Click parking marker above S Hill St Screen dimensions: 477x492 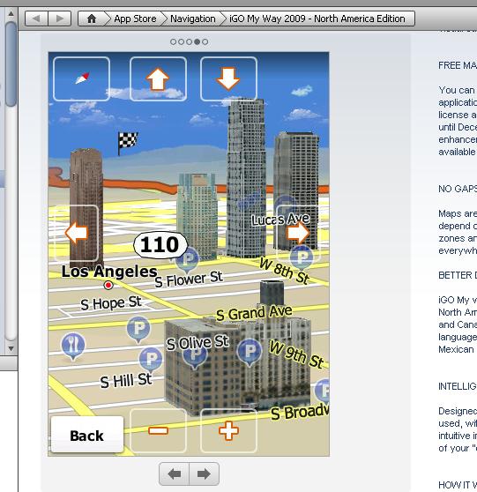pos(151,359)
